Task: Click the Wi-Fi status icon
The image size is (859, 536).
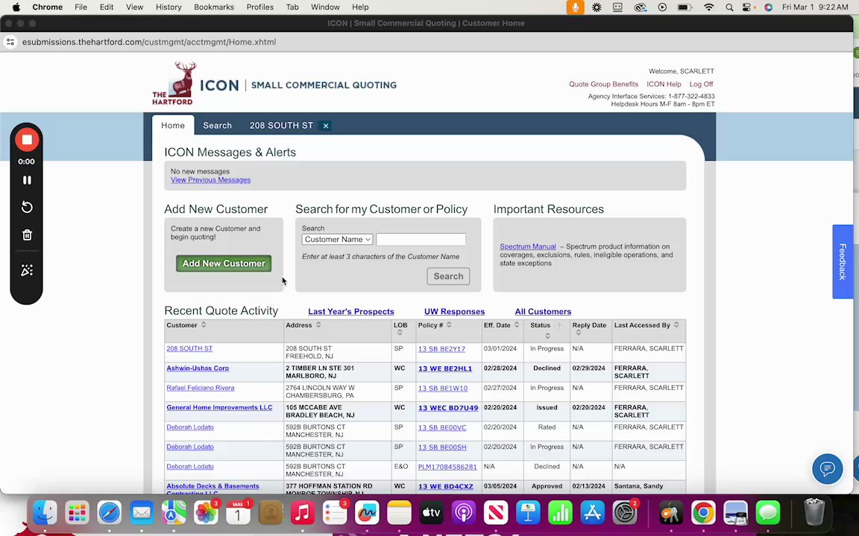Action: click(709, 7)
